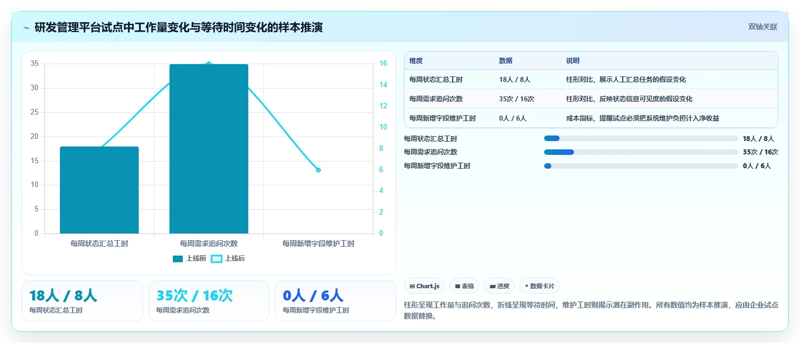Screen dimensions: 800x343
Task: Click the 双轴关联 label in header
Action: click(763, 27)
